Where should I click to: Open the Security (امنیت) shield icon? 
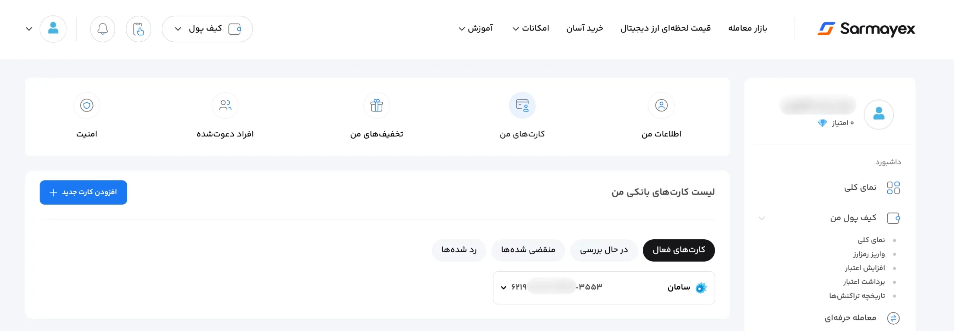point(87,105)
